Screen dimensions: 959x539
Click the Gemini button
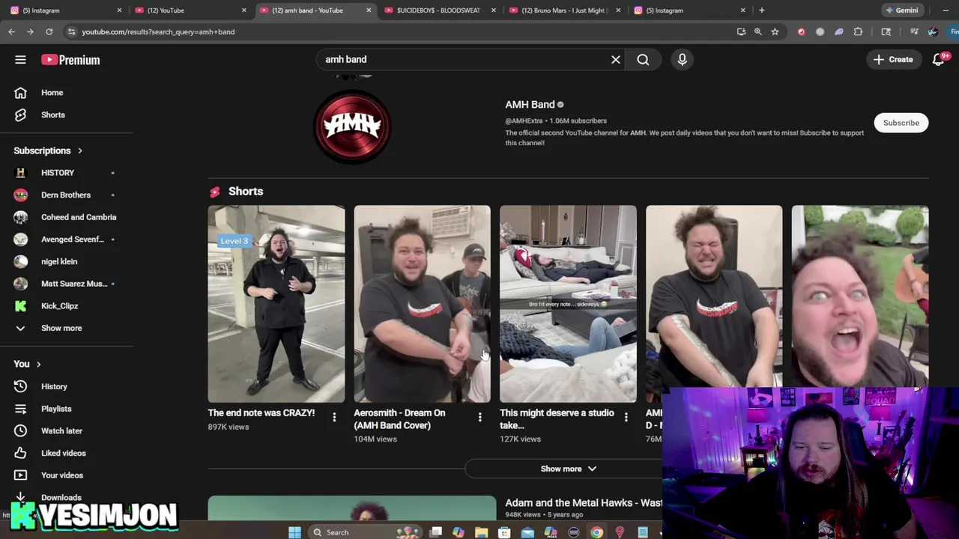click(901, 10)
